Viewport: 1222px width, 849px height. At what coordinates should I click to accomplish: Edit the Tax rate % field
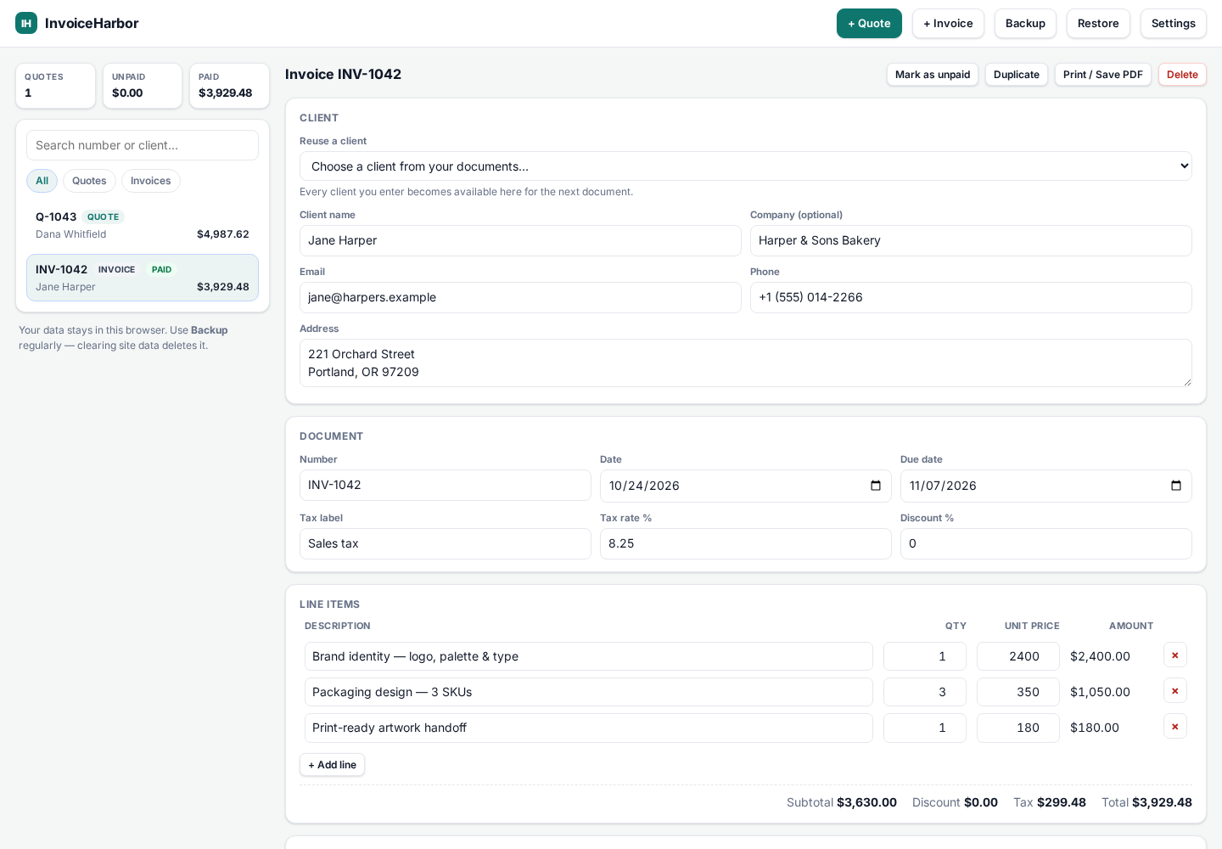pyautogui.click(x=745, y=544)
